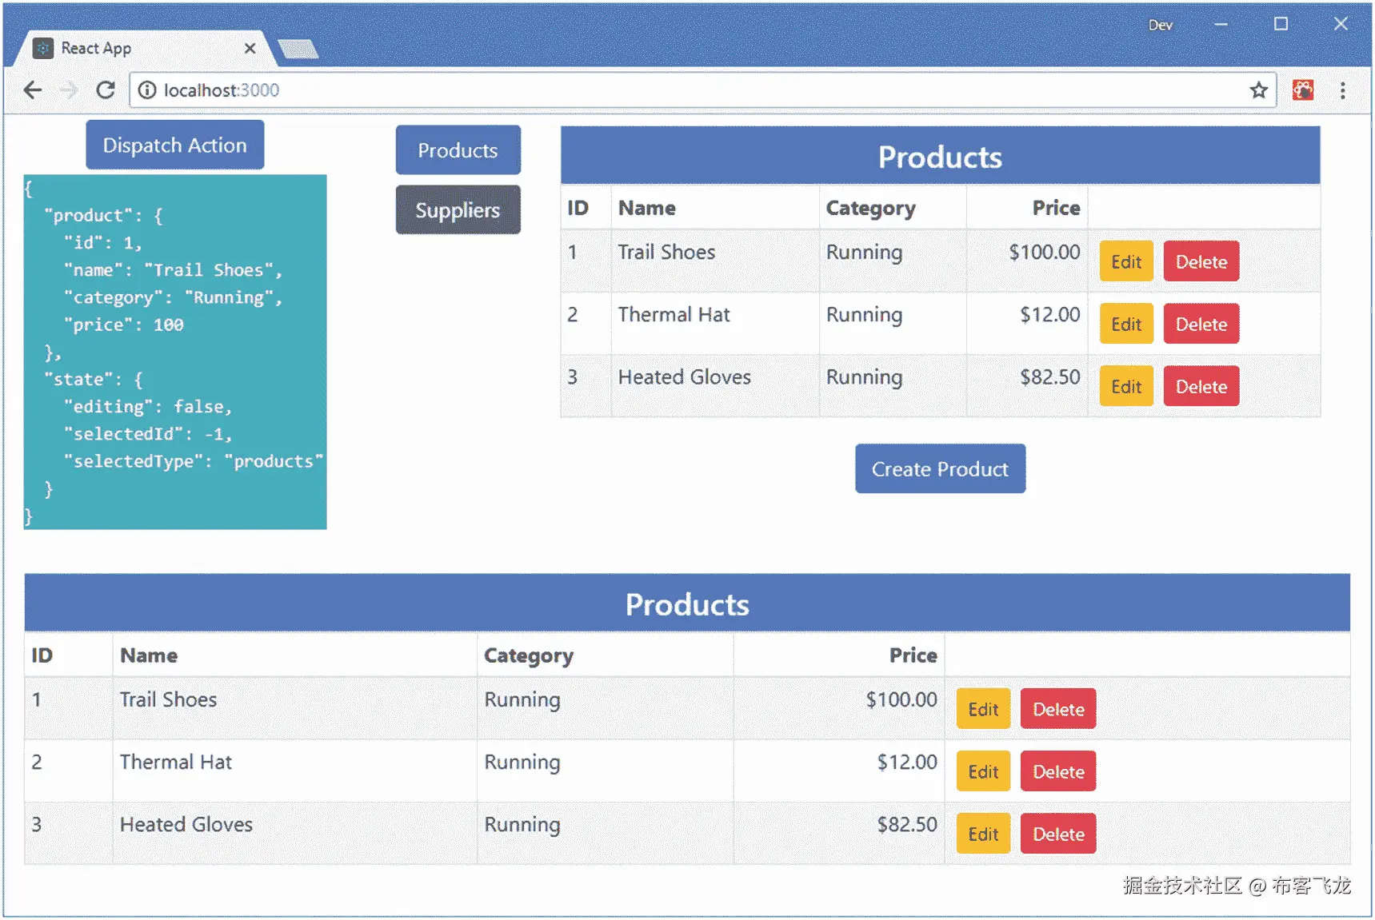Click the $100.00 price in lower table
The height and width of the screenshot is (920, 1375).
click(x=901, y=700)
